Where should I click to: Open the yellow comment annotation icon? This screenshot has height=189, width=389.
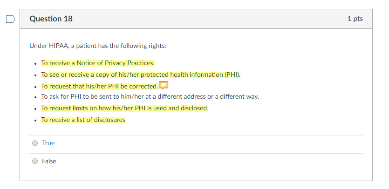point(163,85)
